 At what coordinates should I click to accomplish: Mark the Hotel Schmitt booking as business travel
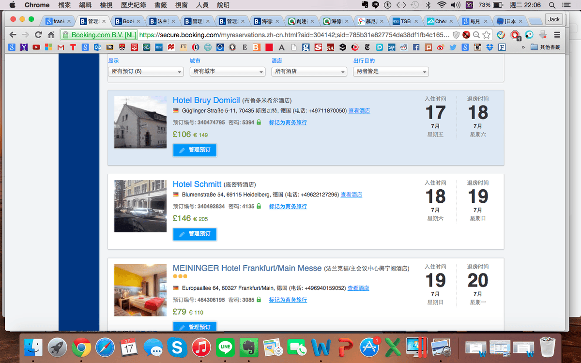pos(288,207)
